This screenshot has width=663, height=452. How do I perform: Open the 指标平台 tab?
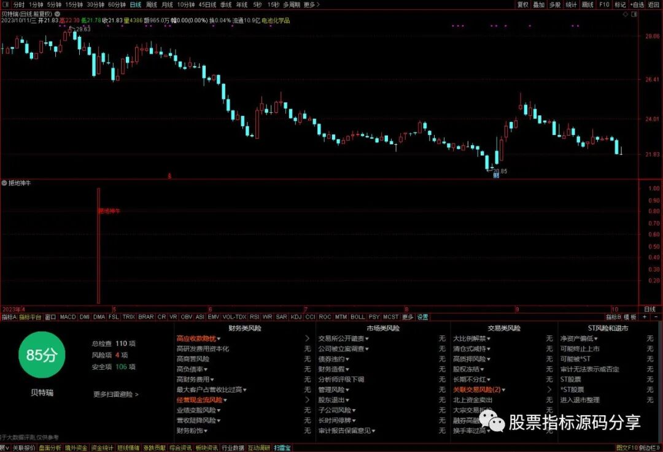click(31, 317)
